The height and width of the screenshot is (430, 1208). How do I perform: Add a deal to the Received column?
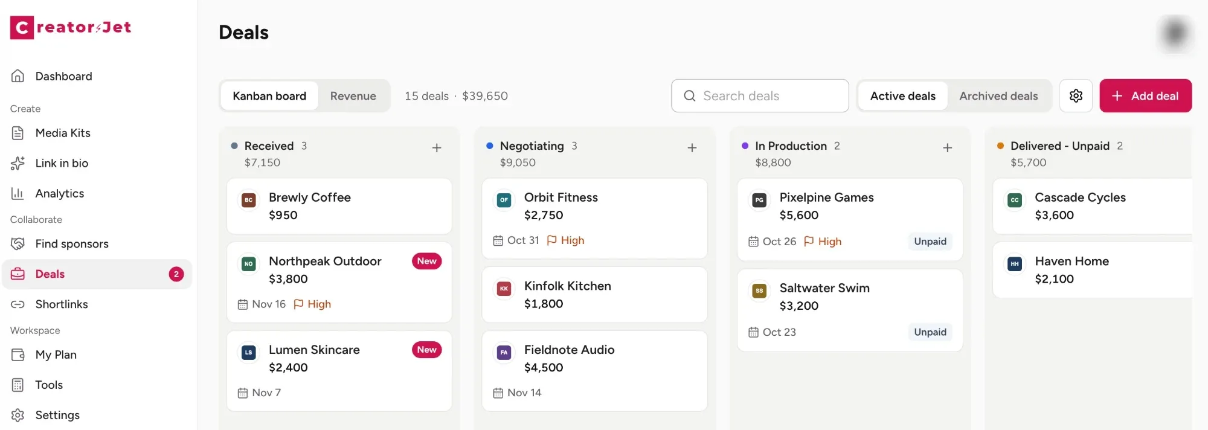[x=437, y=148]
